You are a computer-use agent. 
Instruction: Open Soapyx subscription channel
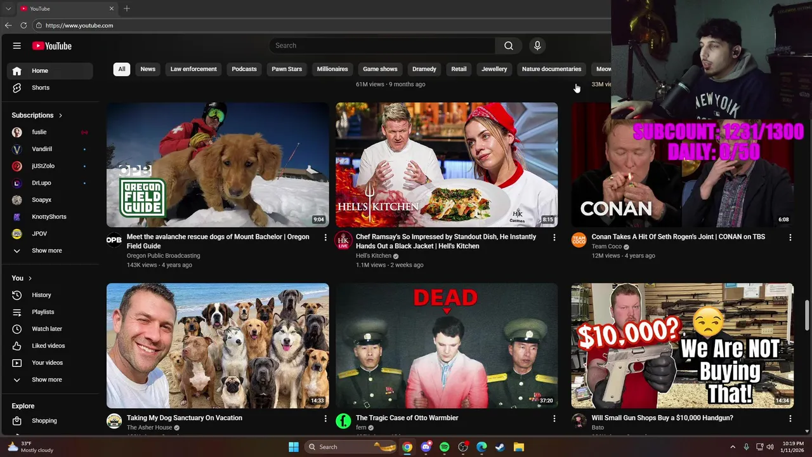click(x=49, y=200)
